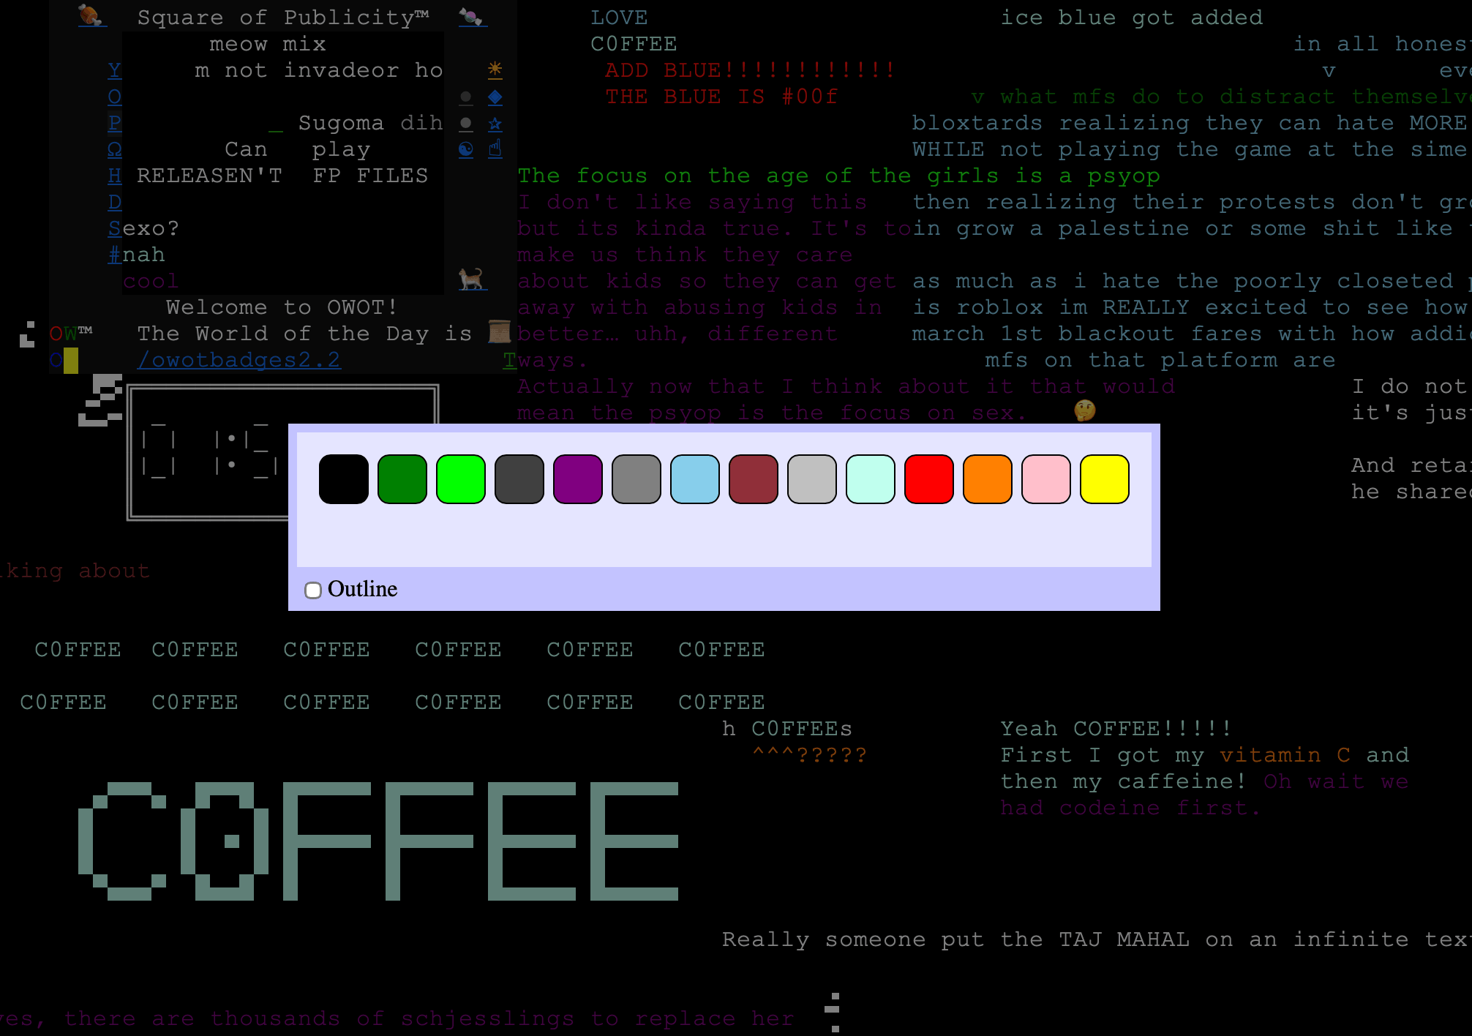Click the underlined # link before nah

(115, 255)
